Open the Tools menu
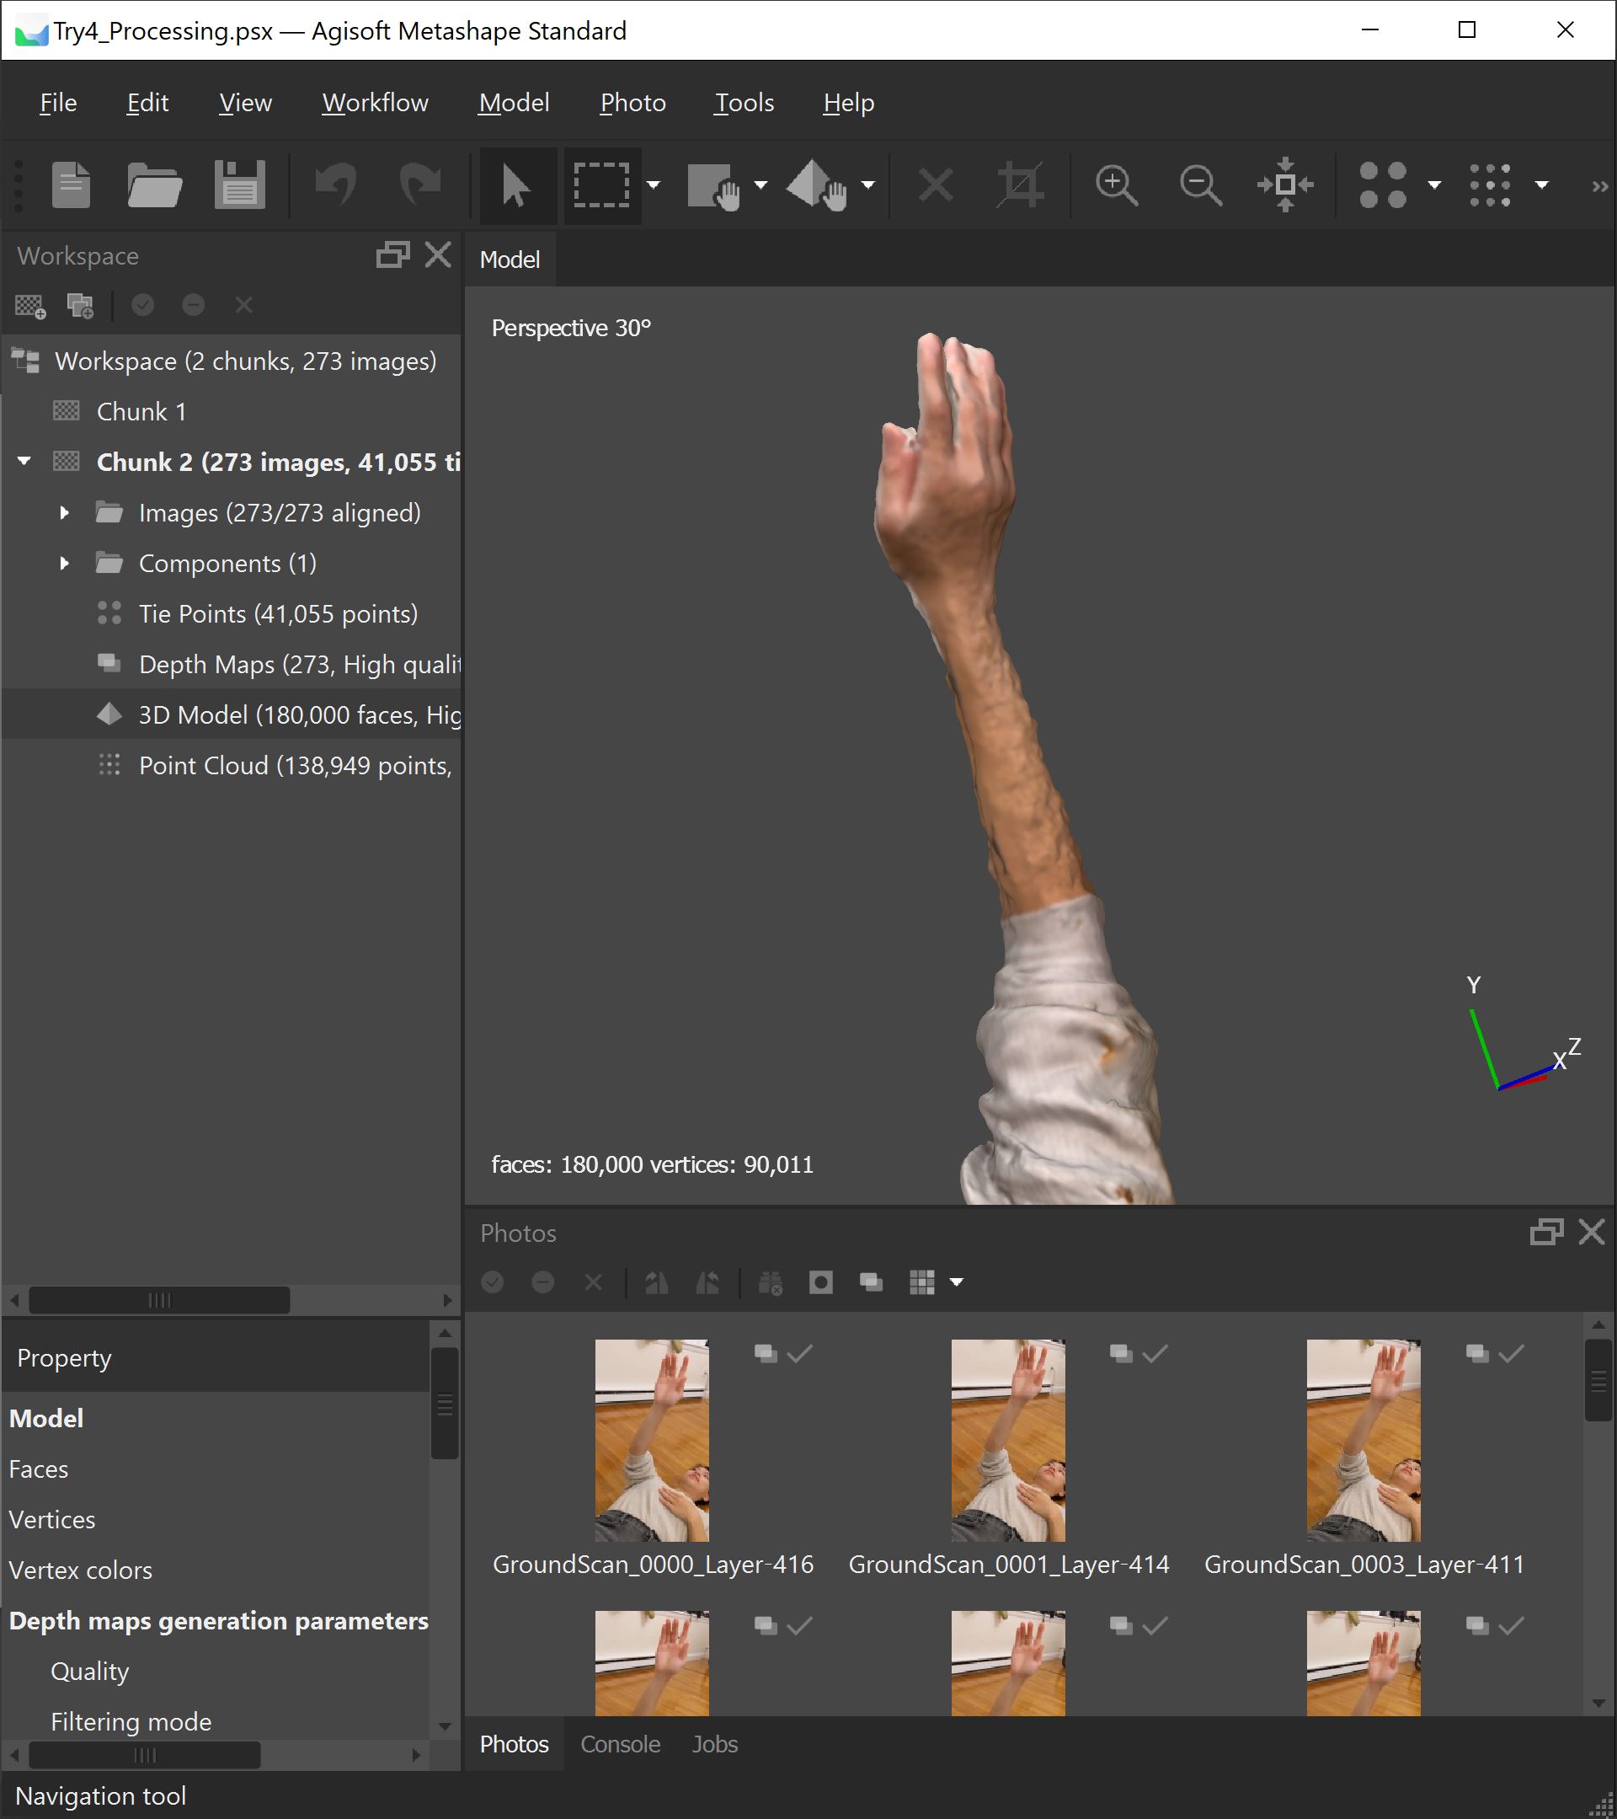The image size is (1617, 1819). (744, 102)
